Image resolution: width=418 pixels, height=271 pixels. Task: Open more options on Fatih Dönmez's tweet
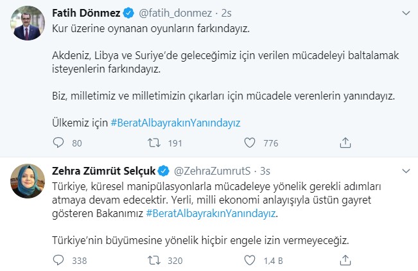[x=405, y=13]
